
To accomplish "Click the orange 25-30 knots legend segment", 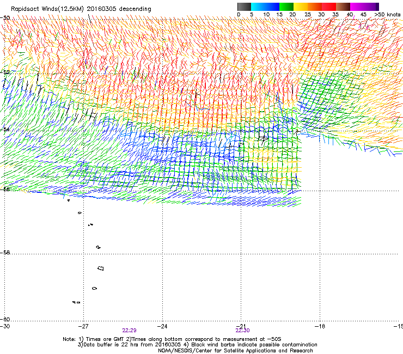I will (x=315, y=7).
